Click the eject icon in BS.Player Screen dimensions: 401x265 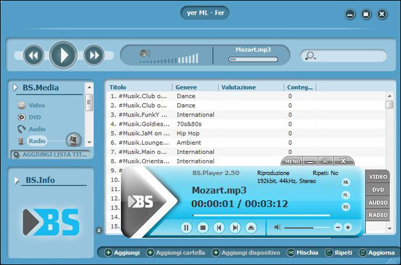[x=250, y=227]
